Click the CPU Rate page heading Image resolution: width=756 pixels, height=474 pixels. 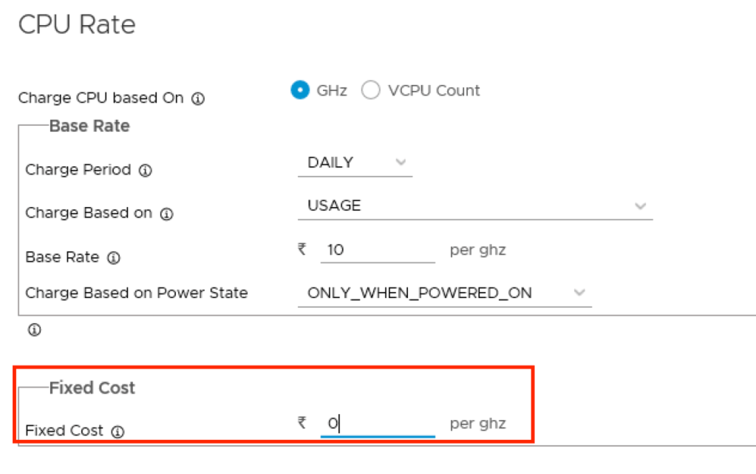tap(77, 24)
